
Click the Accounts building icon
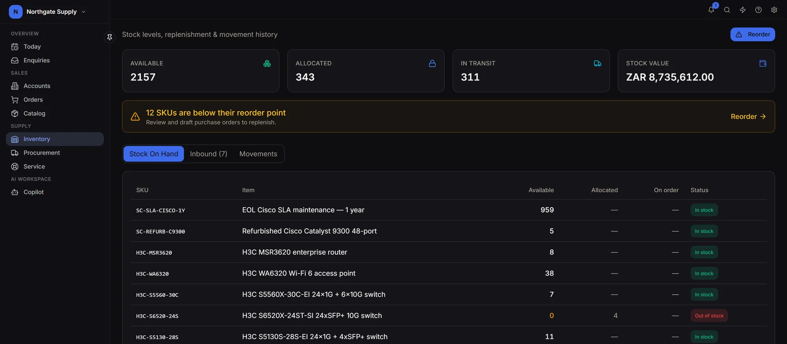tap(15, 86)
